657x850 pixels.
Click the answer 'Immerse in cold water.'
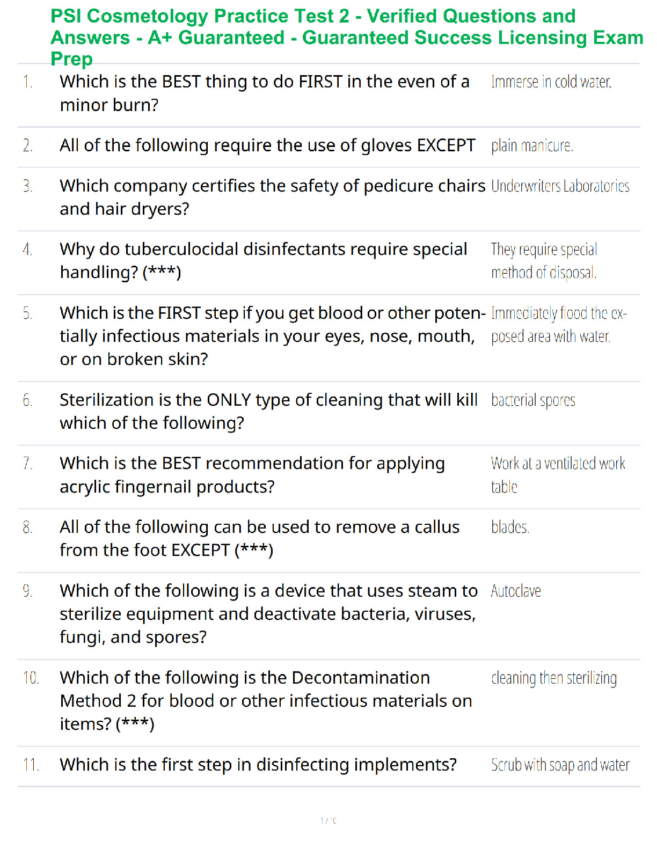(551, 82)
